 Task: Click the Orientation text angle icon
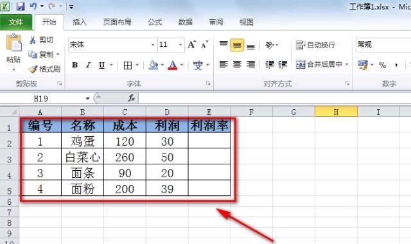pyautogui.click(x=270, y=45)
